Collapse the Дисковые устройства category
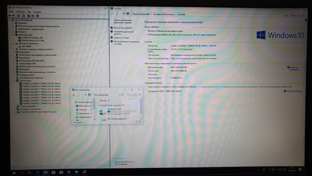The width and height of the screenshot is (312, 176). coord(13,43)
